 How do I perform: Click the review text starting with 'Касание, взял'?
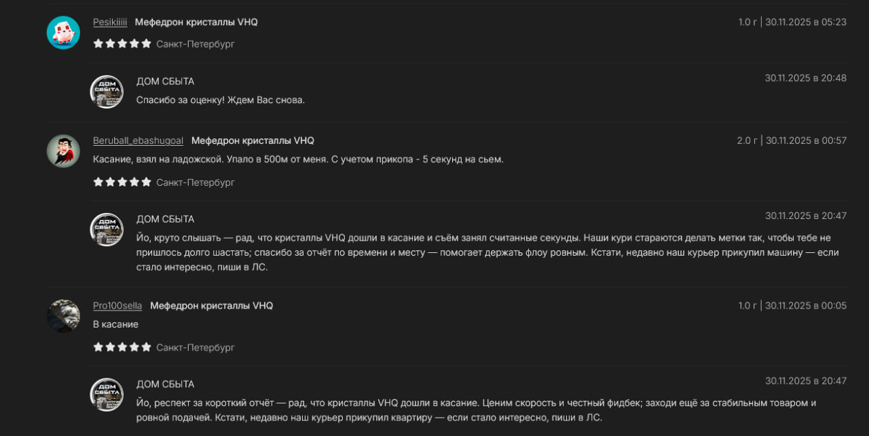pyautogui.click(x=298, y=159)
